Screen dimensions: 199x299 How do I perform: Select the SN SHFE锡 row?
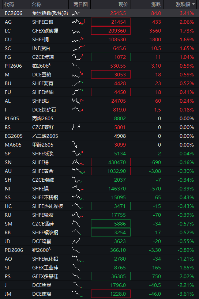99,162
